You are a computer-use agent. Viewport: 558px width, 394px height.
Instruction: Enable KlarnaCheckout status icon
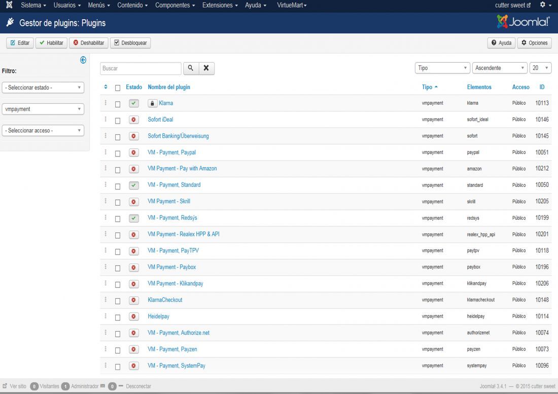click(x=134, y=300)
